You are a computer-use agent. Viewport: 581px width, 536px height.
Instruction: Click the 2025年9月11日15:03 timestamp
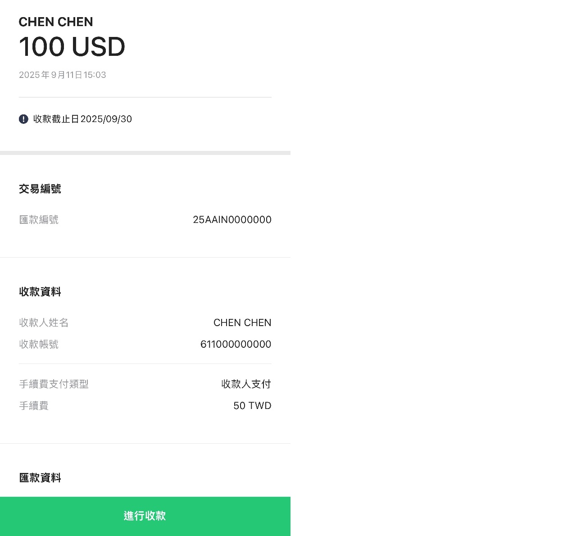pos(63,75)
